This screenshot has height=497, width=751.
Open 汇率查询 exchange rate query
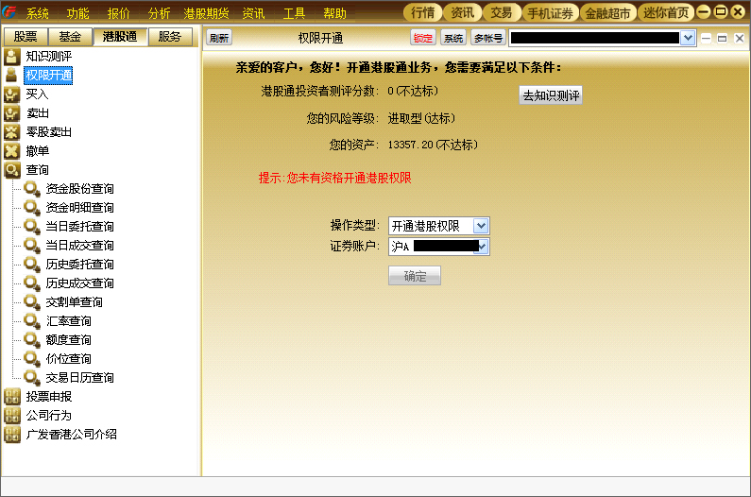(69, 321)
